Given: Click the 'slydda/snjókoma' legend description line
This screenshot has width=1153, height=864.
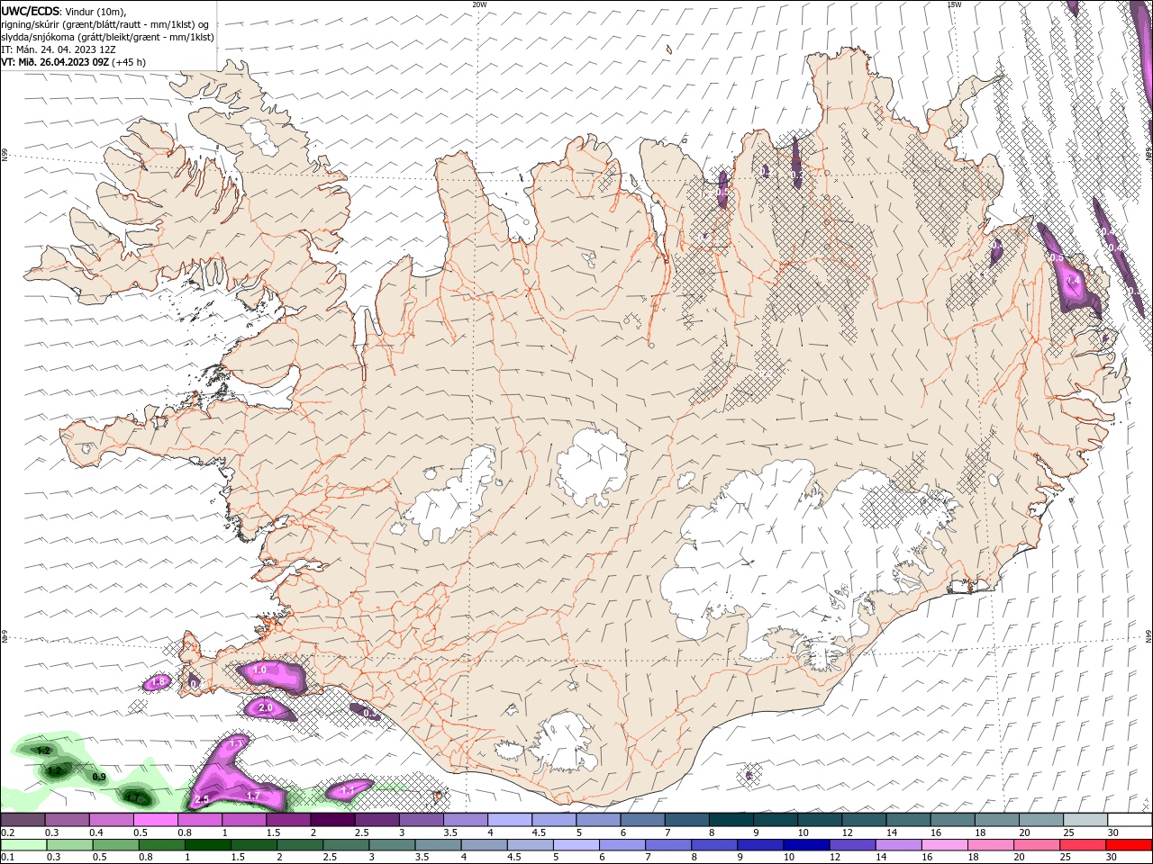Looking at the screenshot, I should click(x=107, y=37).
